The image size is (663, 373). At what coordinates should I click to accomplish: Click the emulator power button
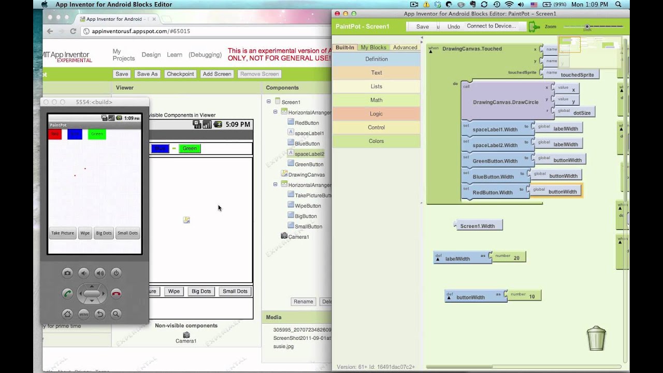[x=116, y=273]
